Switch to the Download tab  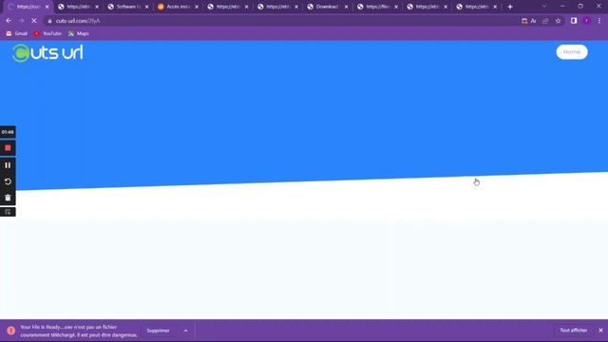pos(327,7)
